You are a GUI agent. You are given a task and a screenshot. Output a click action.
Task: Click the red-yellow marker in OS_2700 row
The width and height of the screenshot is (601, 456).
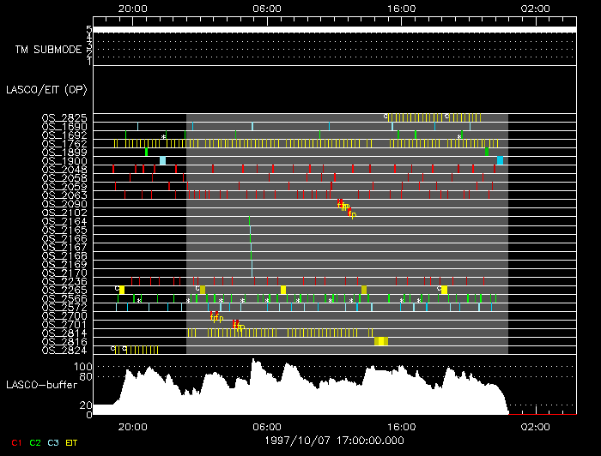click(x=216, y=317)
